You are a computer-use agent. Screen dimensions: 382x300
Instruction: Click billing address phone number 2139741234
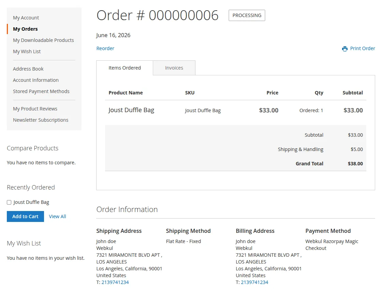(254, 282)
